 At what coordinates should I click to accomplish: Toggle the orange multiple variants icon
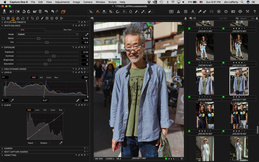[63, 12]
